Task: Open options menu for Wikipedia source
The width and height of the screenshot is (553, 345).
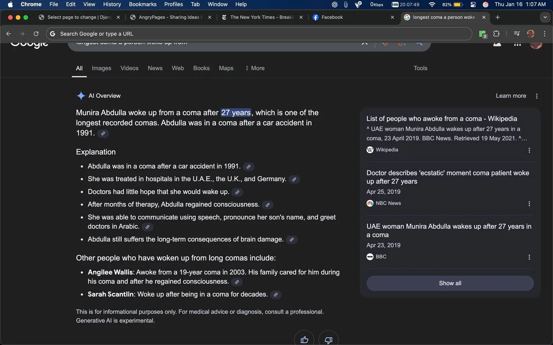Action: tap(529, 150)
